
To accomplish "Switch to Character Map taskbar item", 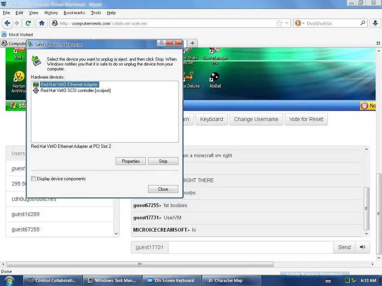I will pyautogui.click(x=231, y=280).
